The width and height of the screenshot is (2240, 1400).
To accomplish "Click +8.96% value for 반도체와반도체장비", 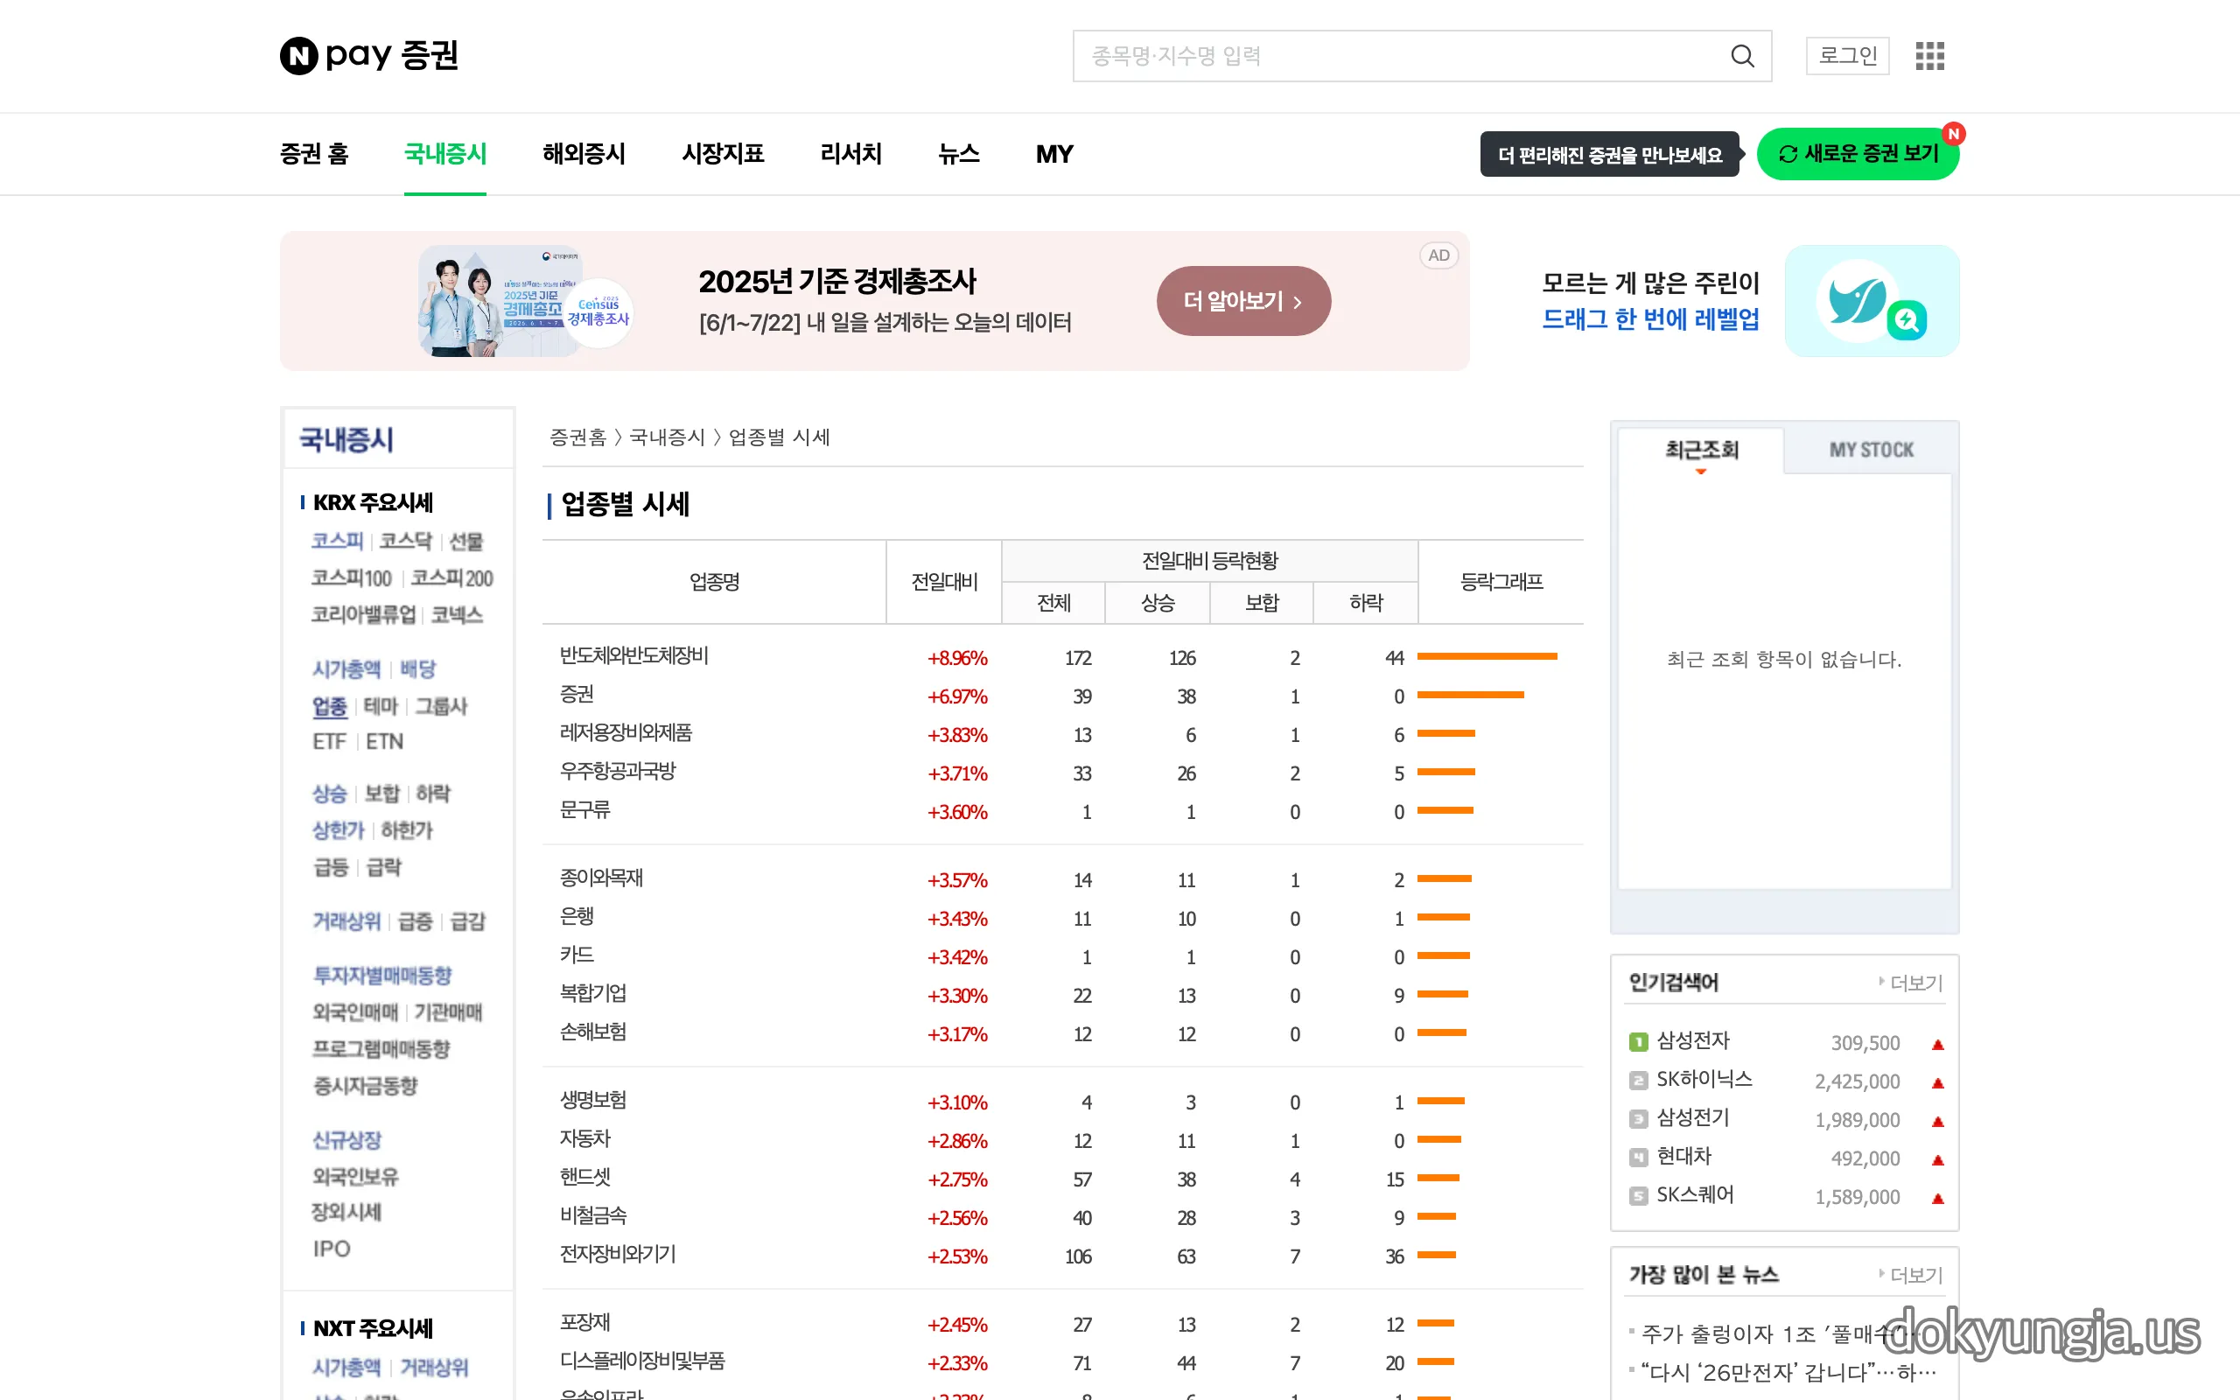I will (957, 658).
